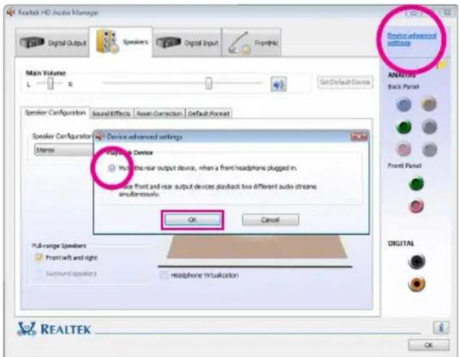The width and height of the screenshot is (460, 357).
Task: Open the Default Format sub-tab
Action: (209, 114)
